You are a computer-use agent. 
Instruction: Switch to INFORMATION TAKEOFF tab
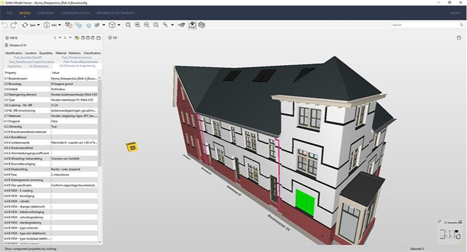(115, 13)
